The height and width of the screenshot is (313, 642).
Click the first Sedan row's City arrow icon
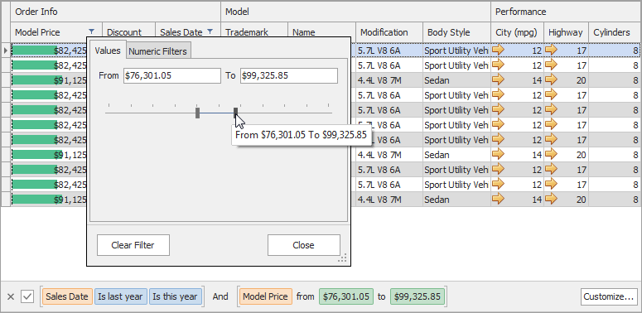point(499,79)
